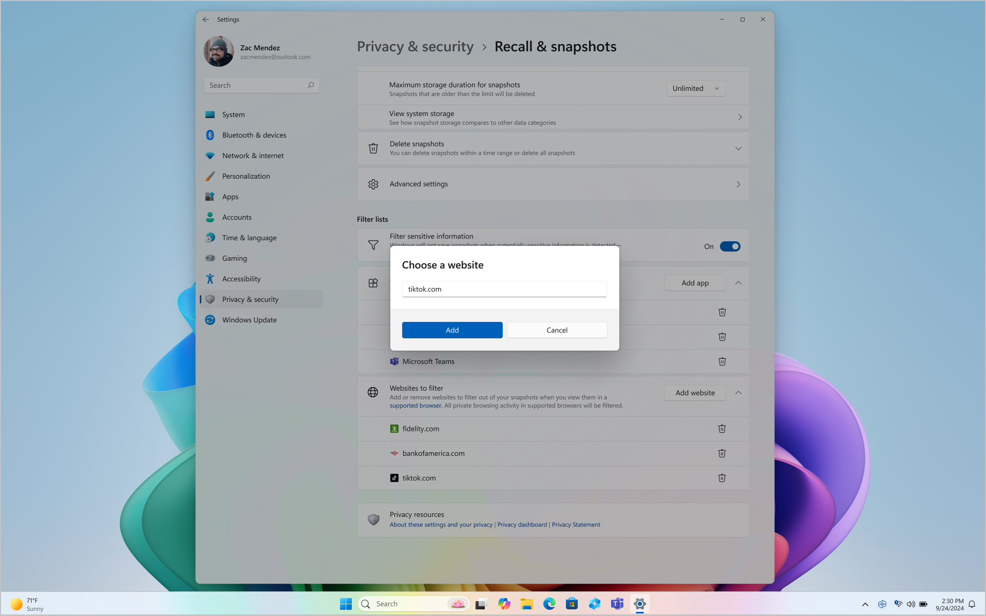Viewport: 986px width, 616px height.
Task: Open the Maximum storage duration dropdown
Action: pyautogui.click(x=695, y=88)
